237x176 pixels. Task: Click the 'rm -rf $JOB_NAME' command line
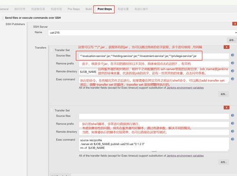pyautogui.click(x=92, y=148)
